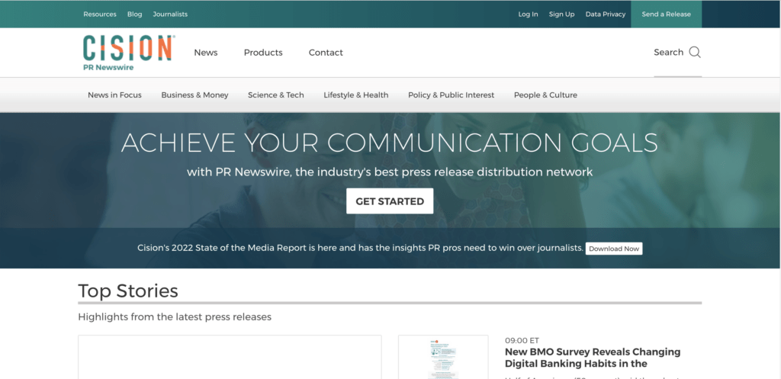Open the Sign Up link
781x379 pixels.
(562, 14)
